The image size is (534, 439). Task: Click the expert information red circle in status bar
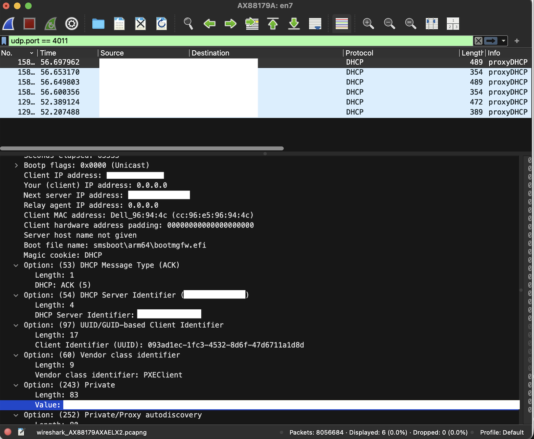[8, 432]
